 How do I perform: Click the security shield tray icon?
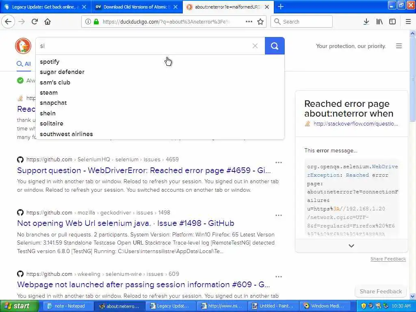pos(364,306)
